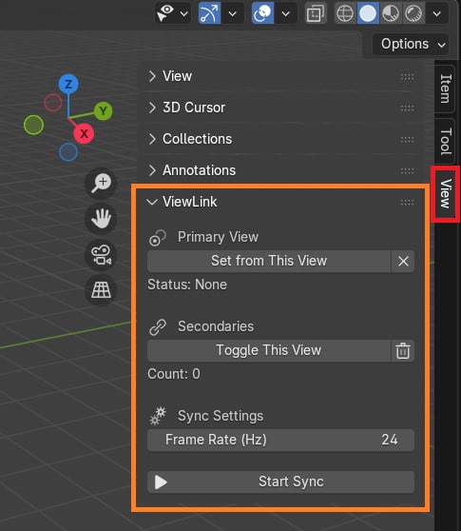
Task: Switch to the Tool sidebar tab
Action: [x=445, y=142]
